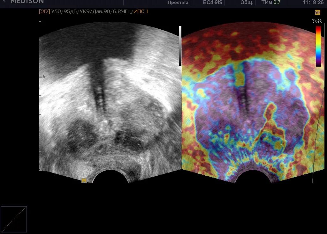Click the 'Общ.' header label
The height and width of the screenshot is (234, 327).
pyautogui.click(x=247, y=3)
